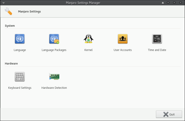Click the "User Accounts" label text
The width and height of the screenshot is (185, 121).
[x=123, y=50]
